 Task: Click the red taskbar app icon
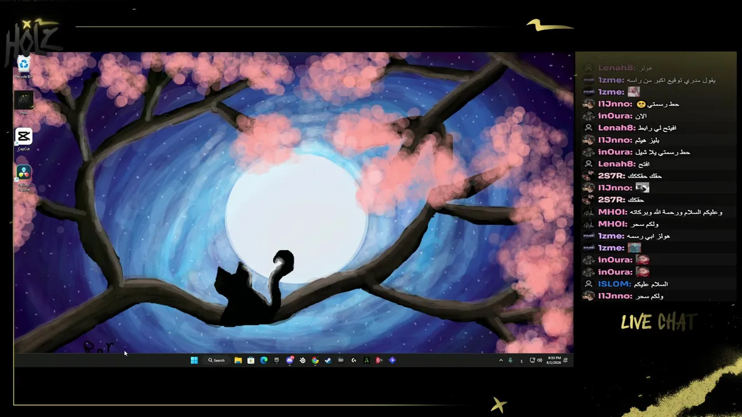[379, 360]
